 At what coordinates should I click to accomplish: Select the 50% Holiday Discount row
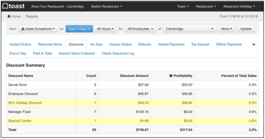[x=25, y=103]
